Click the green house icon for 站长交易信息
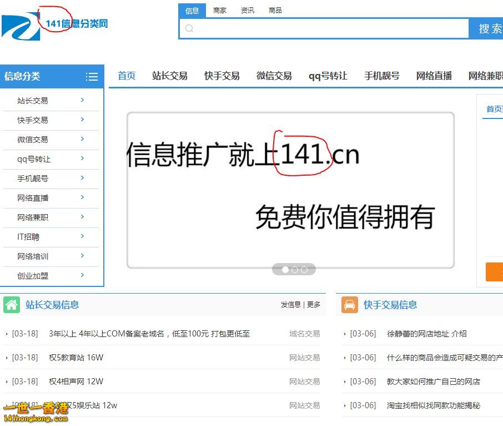The width and height of the screenshot is (503, 426). click(x=12, y=305)
